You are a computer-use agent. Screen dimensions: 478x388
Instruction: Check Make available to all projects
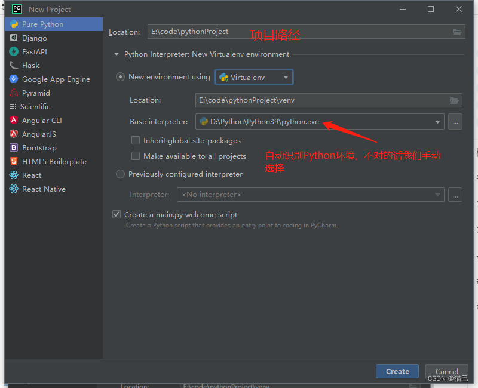tap(136, 156)
